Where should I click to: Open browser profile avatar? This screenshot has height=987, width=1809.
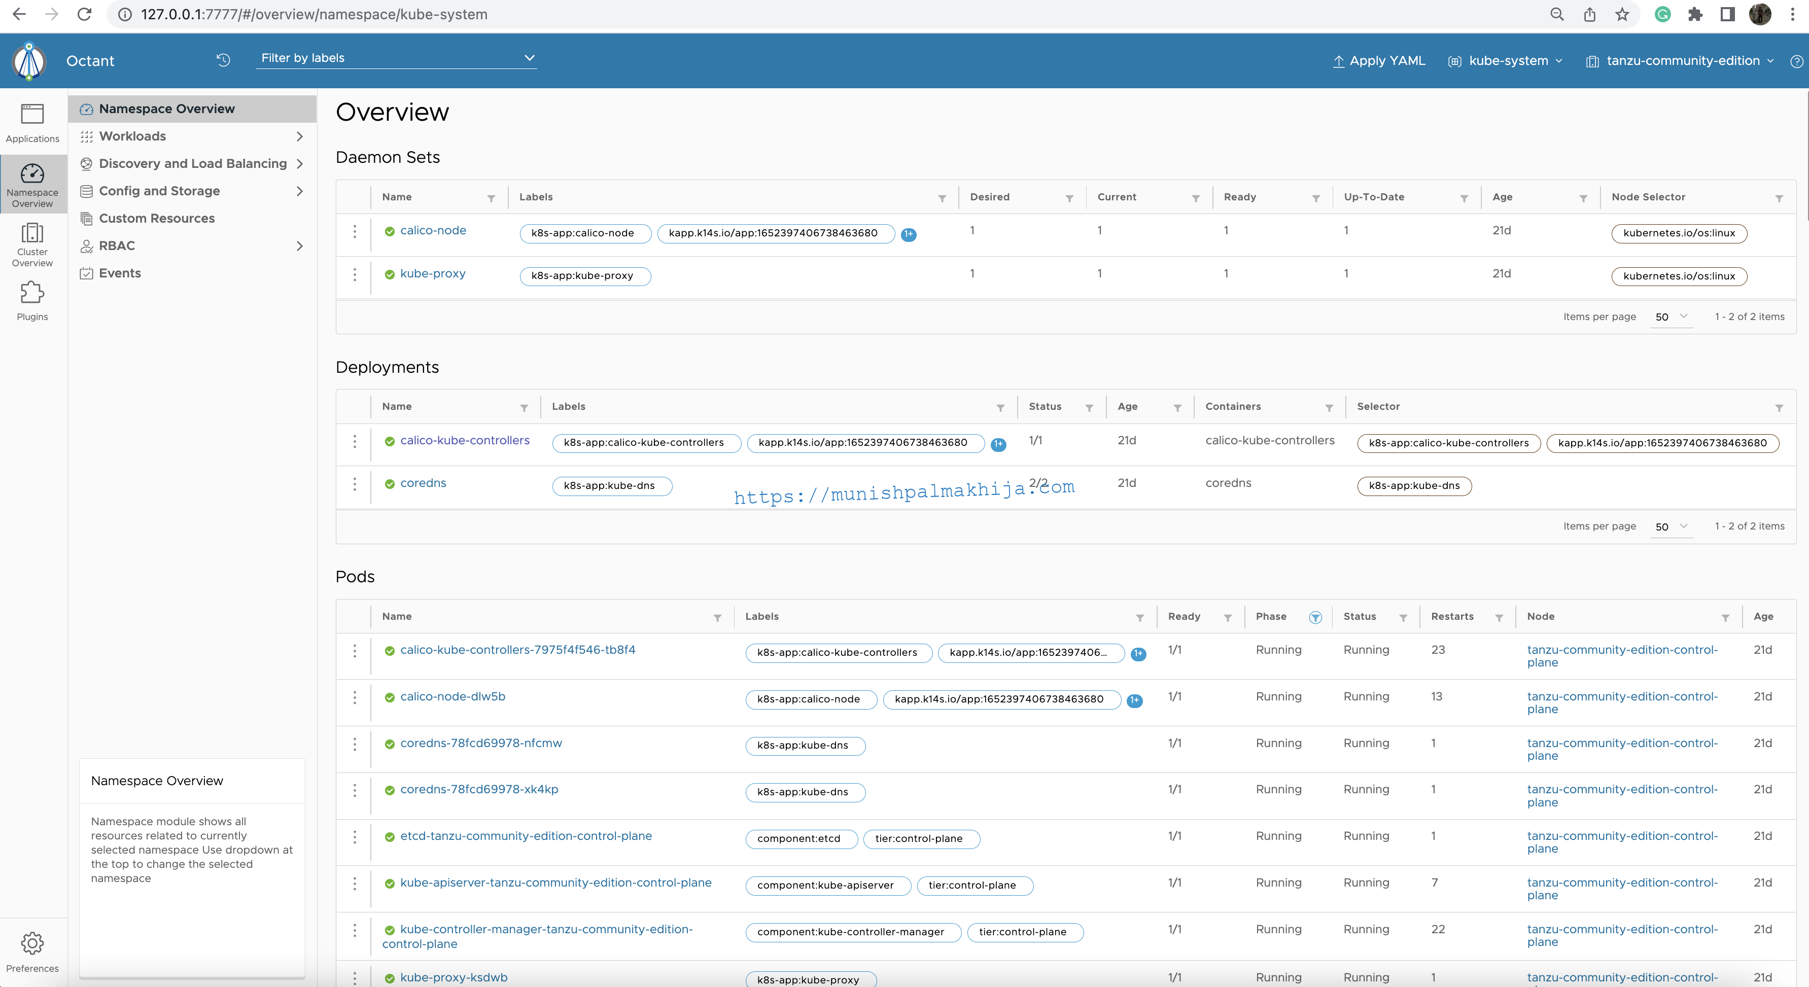click(x=1760, y=14)
